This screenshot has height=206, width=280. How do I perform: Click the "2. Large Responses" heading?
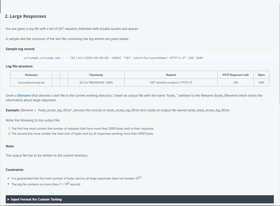point(25,16)
